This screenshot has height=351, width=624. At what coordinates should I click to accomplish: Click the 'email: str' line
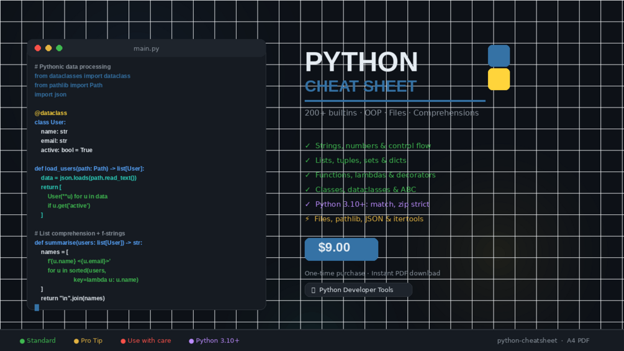coord(54,141)
